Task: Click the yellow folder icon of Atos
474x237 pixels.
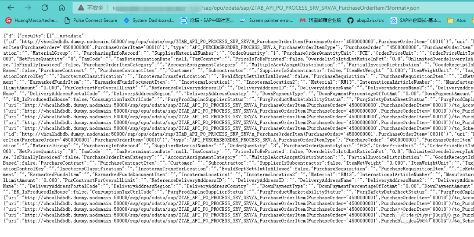Action: 450,21
